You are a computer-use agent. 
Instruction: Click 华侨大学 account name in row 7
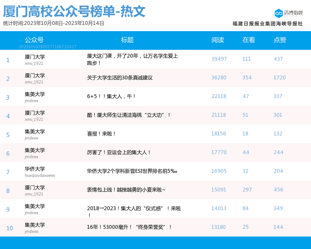pos(35,169)
